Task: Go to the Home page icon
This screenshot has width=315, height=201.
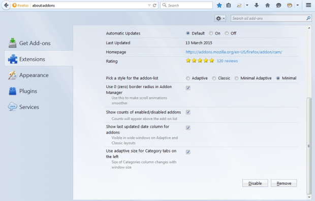Action: [x=267, y=6]
